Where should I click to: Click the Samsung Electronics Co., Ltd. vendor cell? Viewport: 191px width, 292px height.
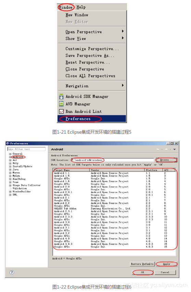[x=111, y=209]
